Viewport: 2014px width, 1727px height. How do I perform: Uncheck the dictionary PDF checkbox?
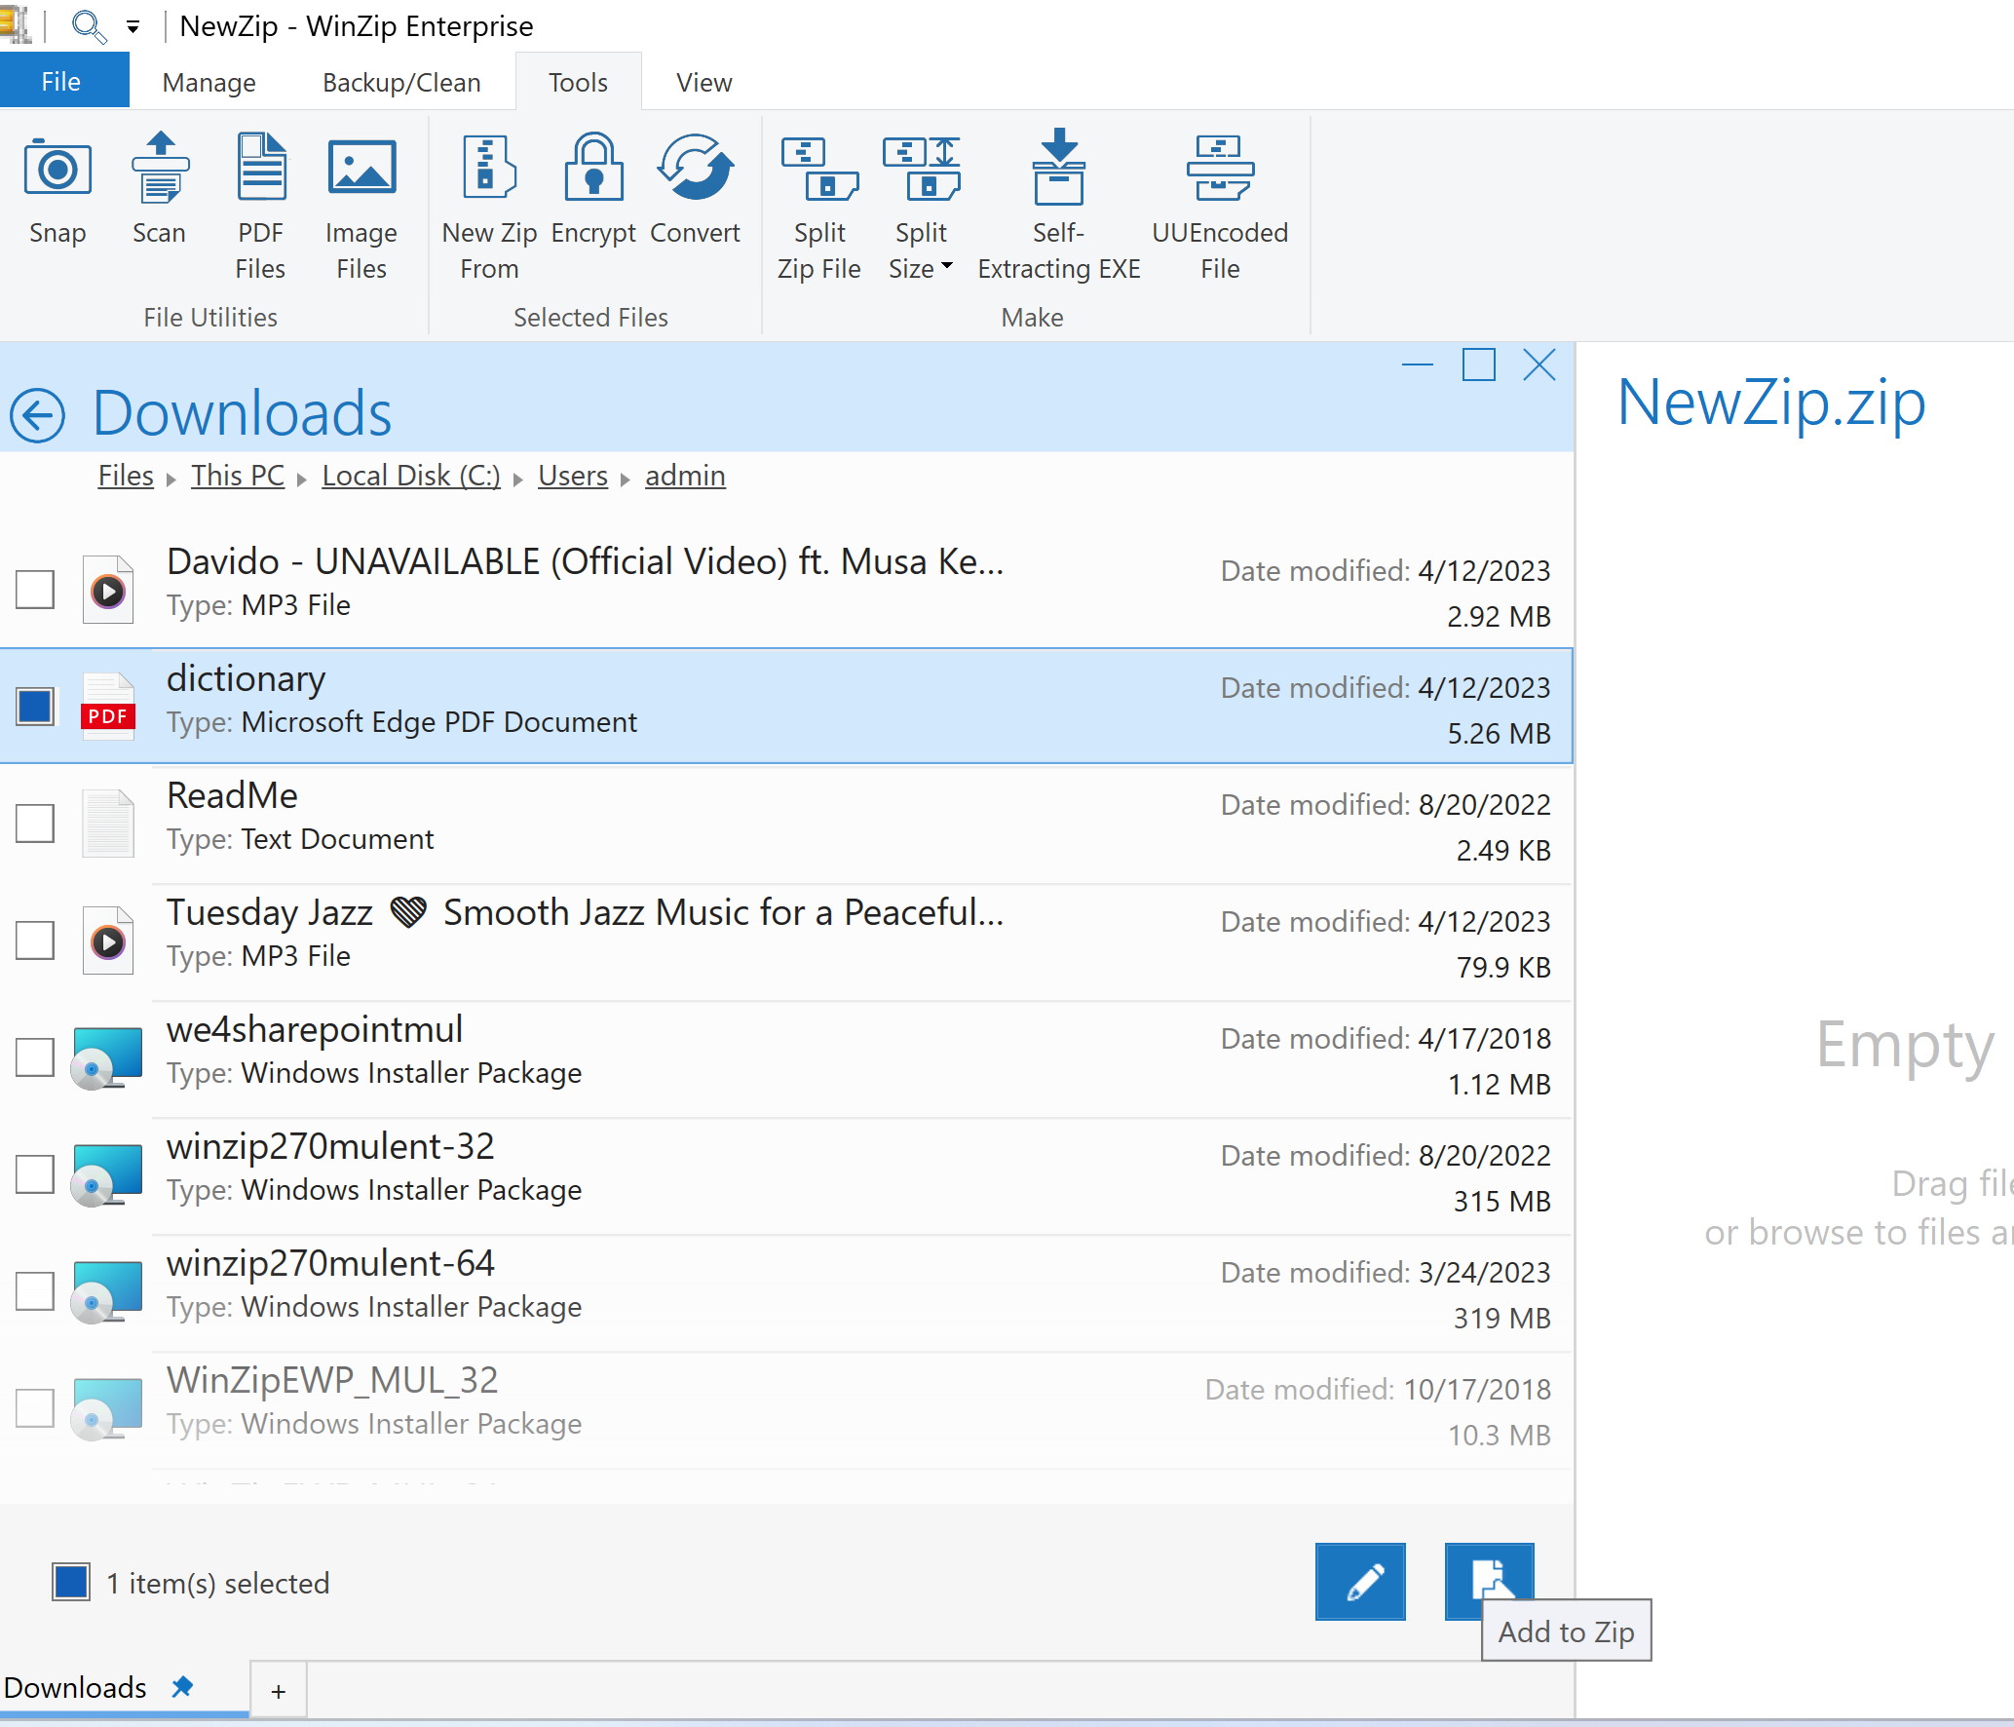pos(35,706)
